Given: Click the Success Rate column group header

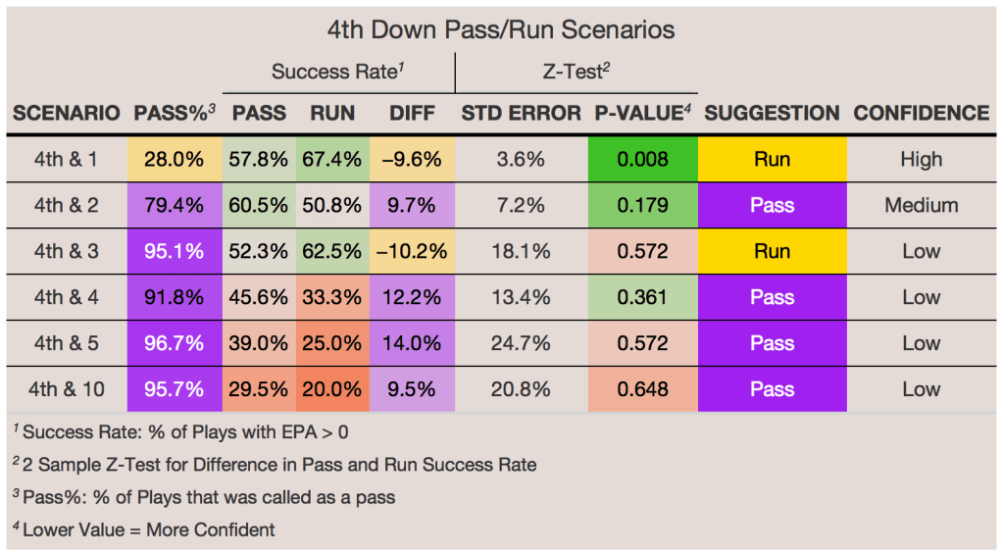Looking at the screenshot, I should coord(340,72).
